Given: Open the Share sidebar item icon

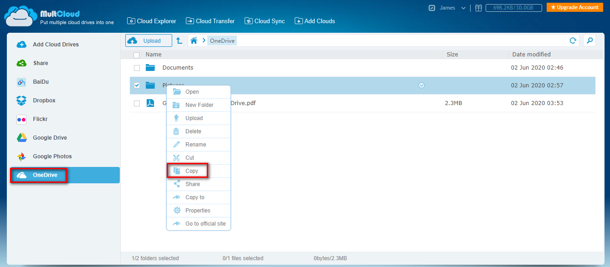Looking at the screenshot, I should pyautogui.click(x=21, y=63).
